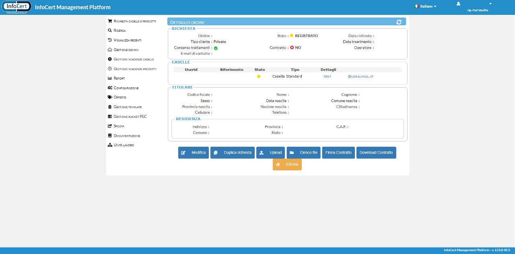Click the magnifier icon beside Ricerca
This screenshot has height=254, width=515.
click(110, 31)
